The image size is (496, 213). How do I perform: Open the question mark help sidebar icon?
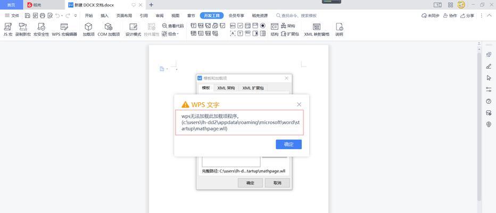489,101
